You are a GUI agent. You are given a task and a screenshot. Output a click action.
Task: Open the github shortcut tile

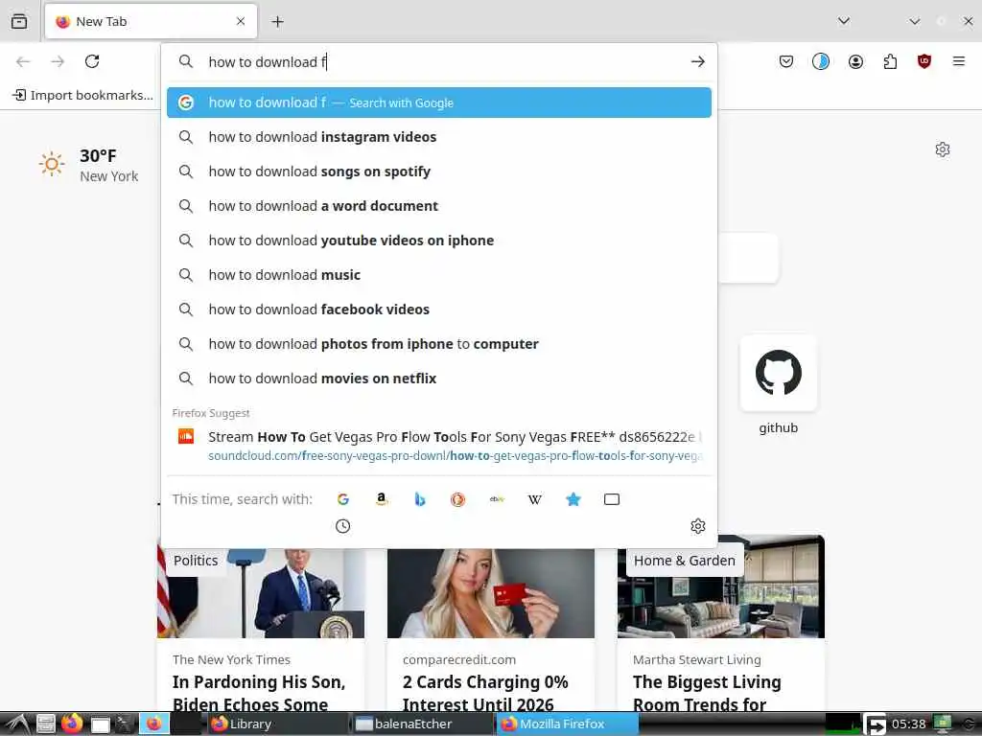(x=779, y=386)
